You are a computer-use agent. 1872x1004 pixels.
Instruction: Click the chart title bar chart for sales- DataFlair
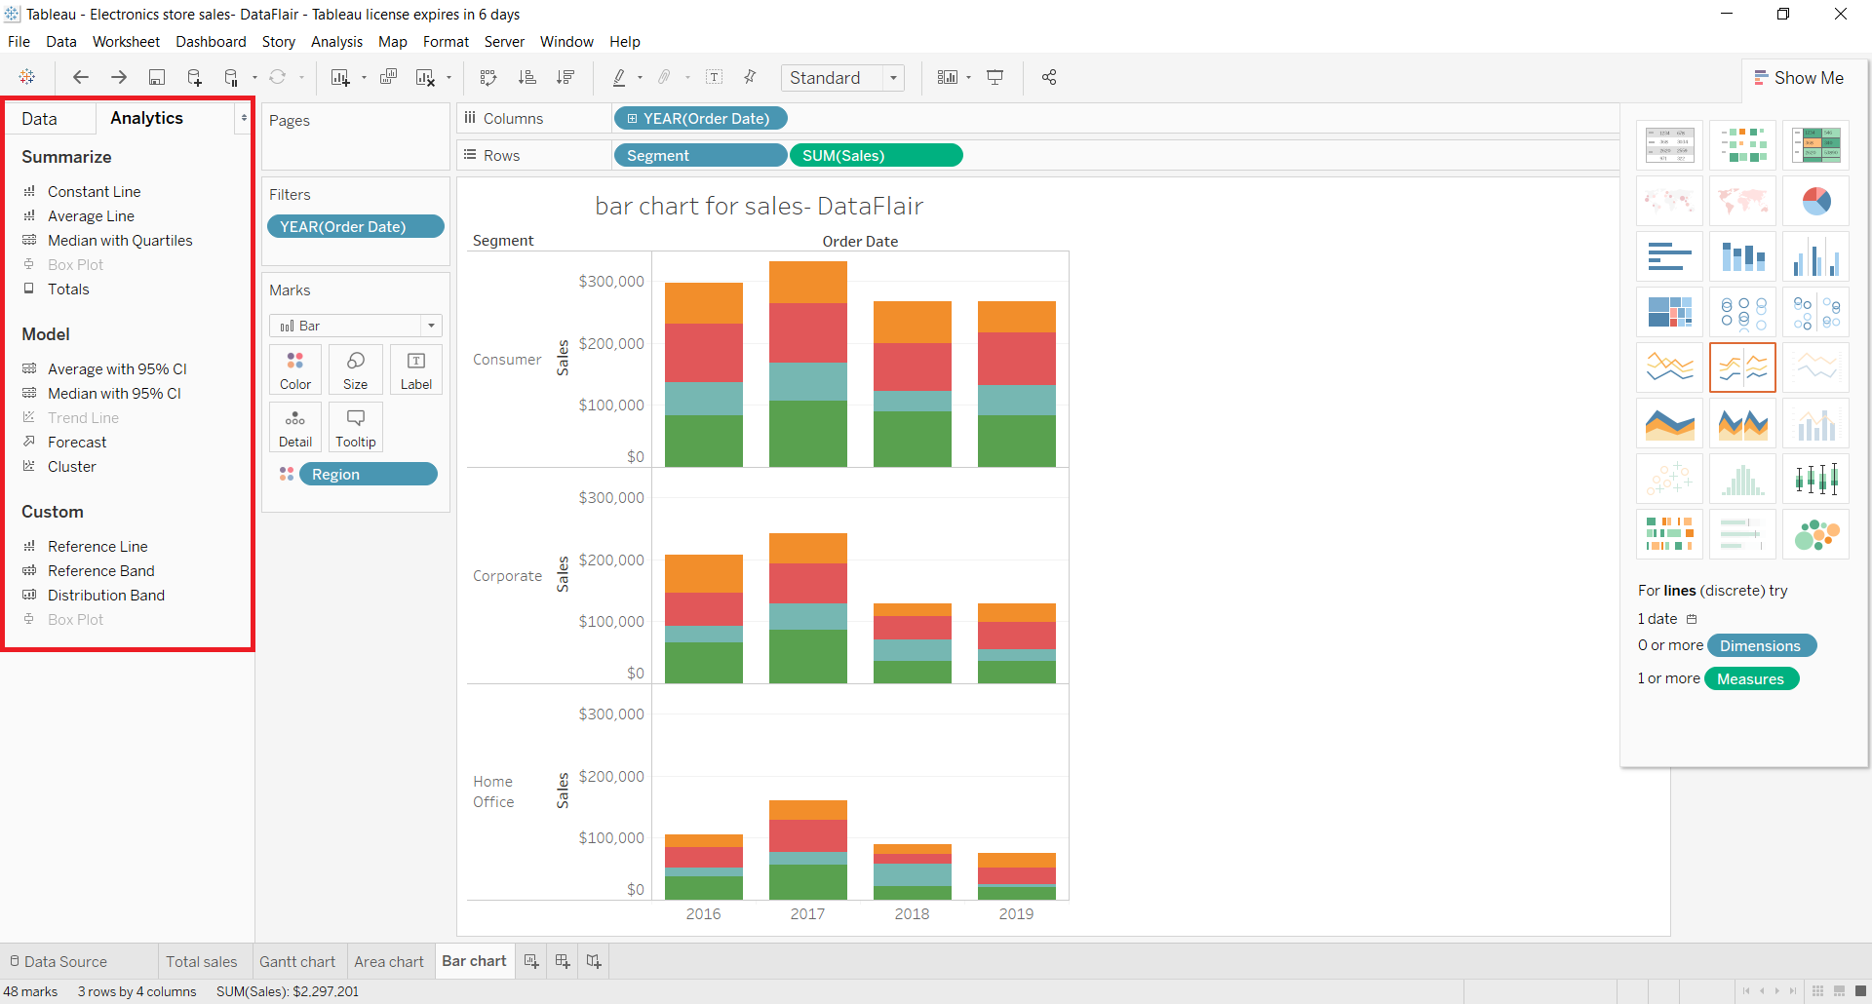coord(759,206)
